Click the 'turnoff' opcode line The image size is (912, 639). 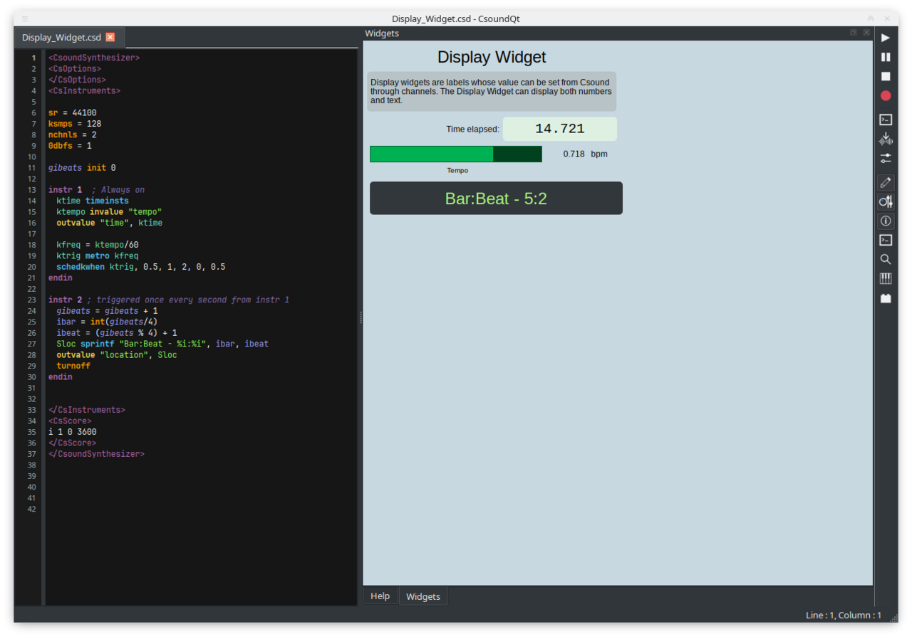point(73,366)
